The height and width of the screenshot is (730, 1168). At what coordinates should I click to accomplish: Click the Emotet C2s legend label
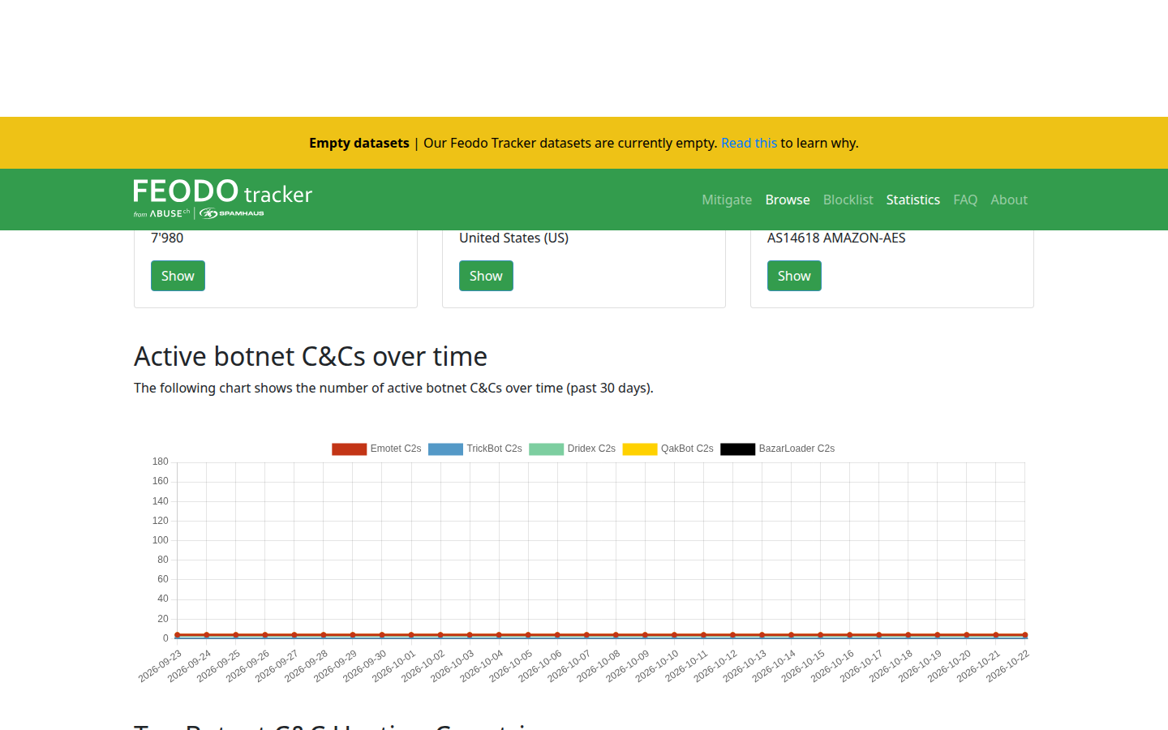pos(396,449)
